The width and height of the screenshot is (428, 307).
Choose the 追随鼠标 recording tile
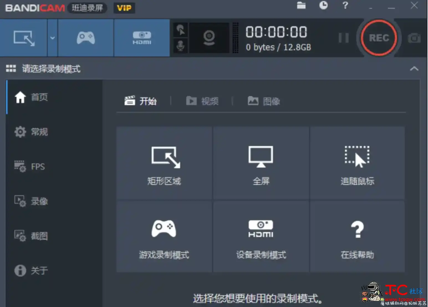357,163
